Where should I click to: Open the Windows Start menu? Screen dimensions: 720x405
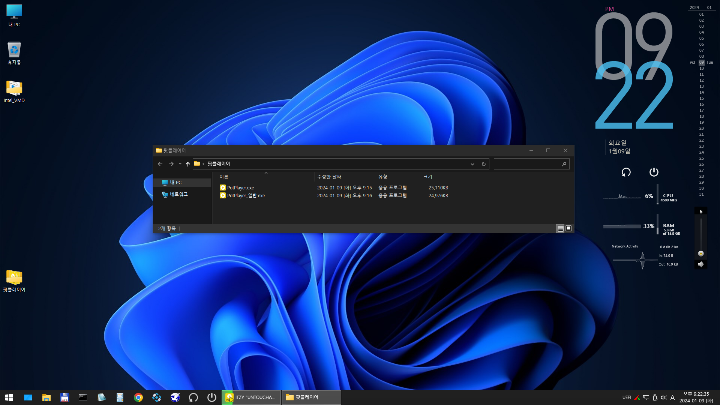coord(9,397)
